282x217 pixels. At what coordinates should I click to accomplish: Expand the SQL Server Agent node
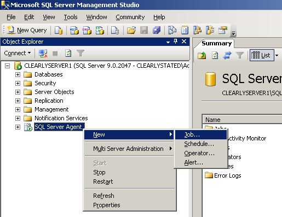[18, 127]
